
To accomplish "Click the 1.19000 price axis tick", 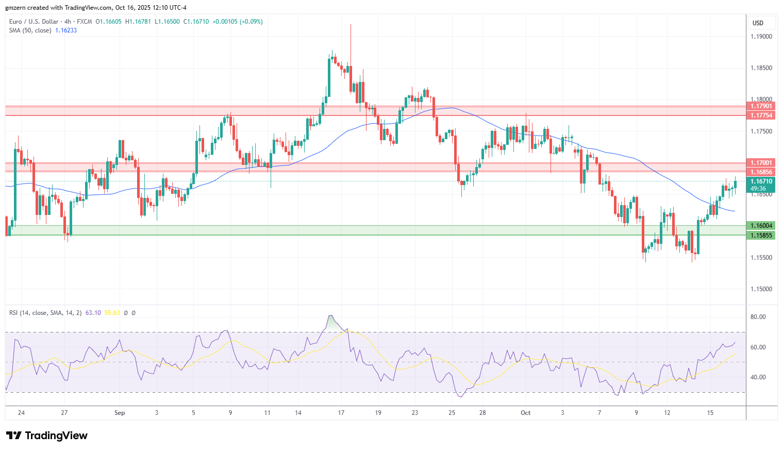I will point(761,37).
